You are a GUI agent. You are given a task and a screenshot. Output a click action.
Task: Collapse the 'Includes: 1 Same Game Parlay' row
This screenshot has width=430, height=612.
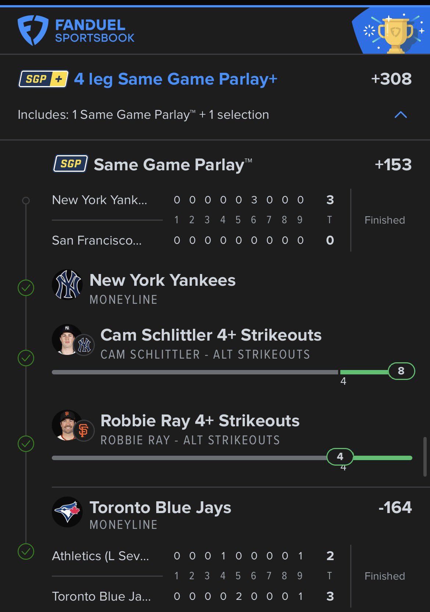pos(143,115)
